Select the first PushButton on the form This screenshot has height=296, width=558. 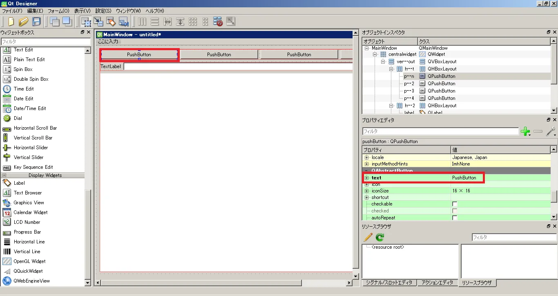click(x=139, y=55)
